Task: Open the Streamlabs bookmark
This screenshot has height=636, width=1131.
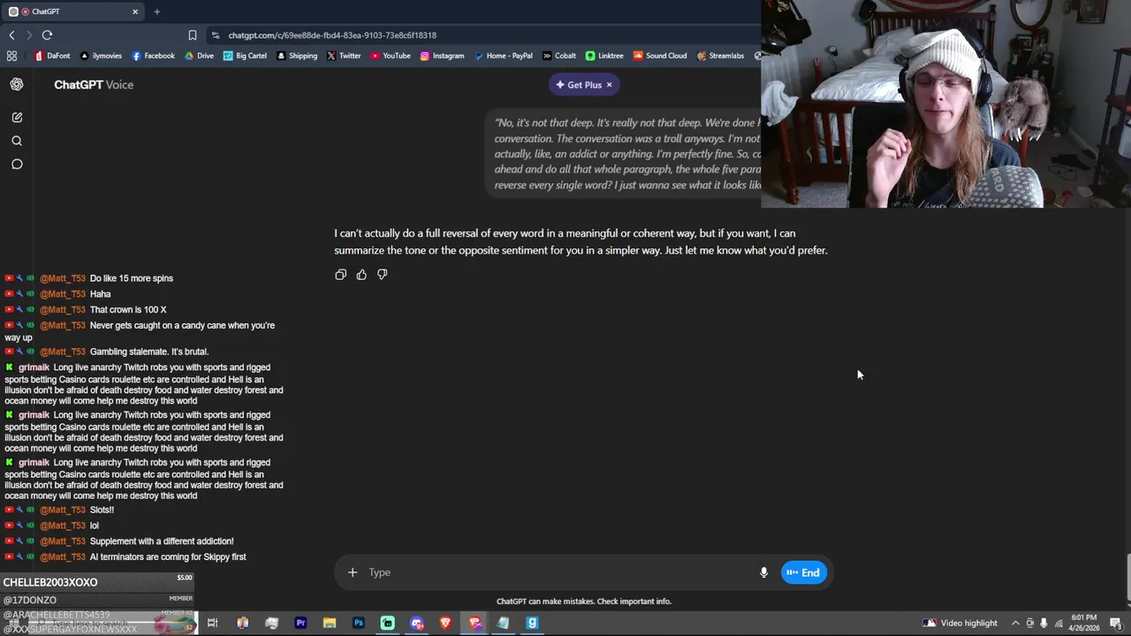Action: [x=720, y=56]
